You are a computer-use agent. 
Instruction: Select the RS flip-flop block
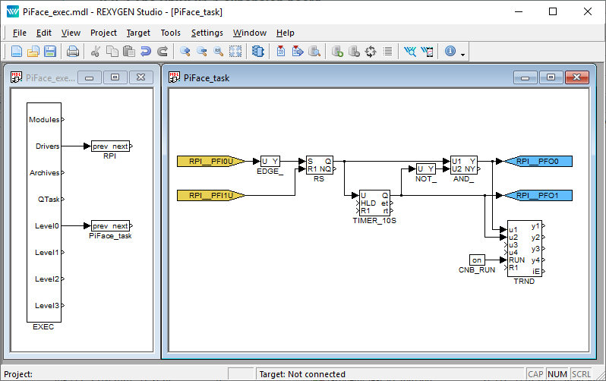point(320,165)
